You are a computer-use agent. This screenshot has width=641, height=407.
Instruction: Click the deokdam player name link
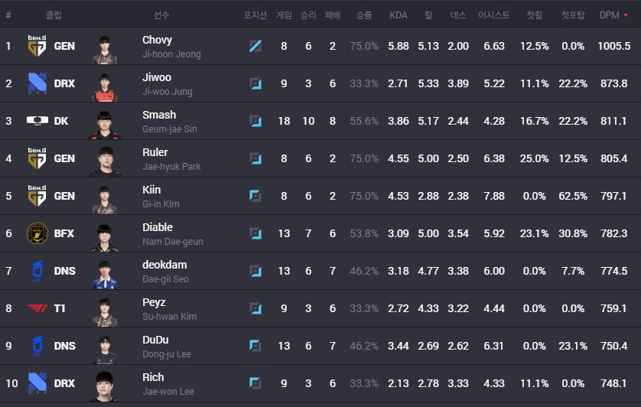click(164, 265)
